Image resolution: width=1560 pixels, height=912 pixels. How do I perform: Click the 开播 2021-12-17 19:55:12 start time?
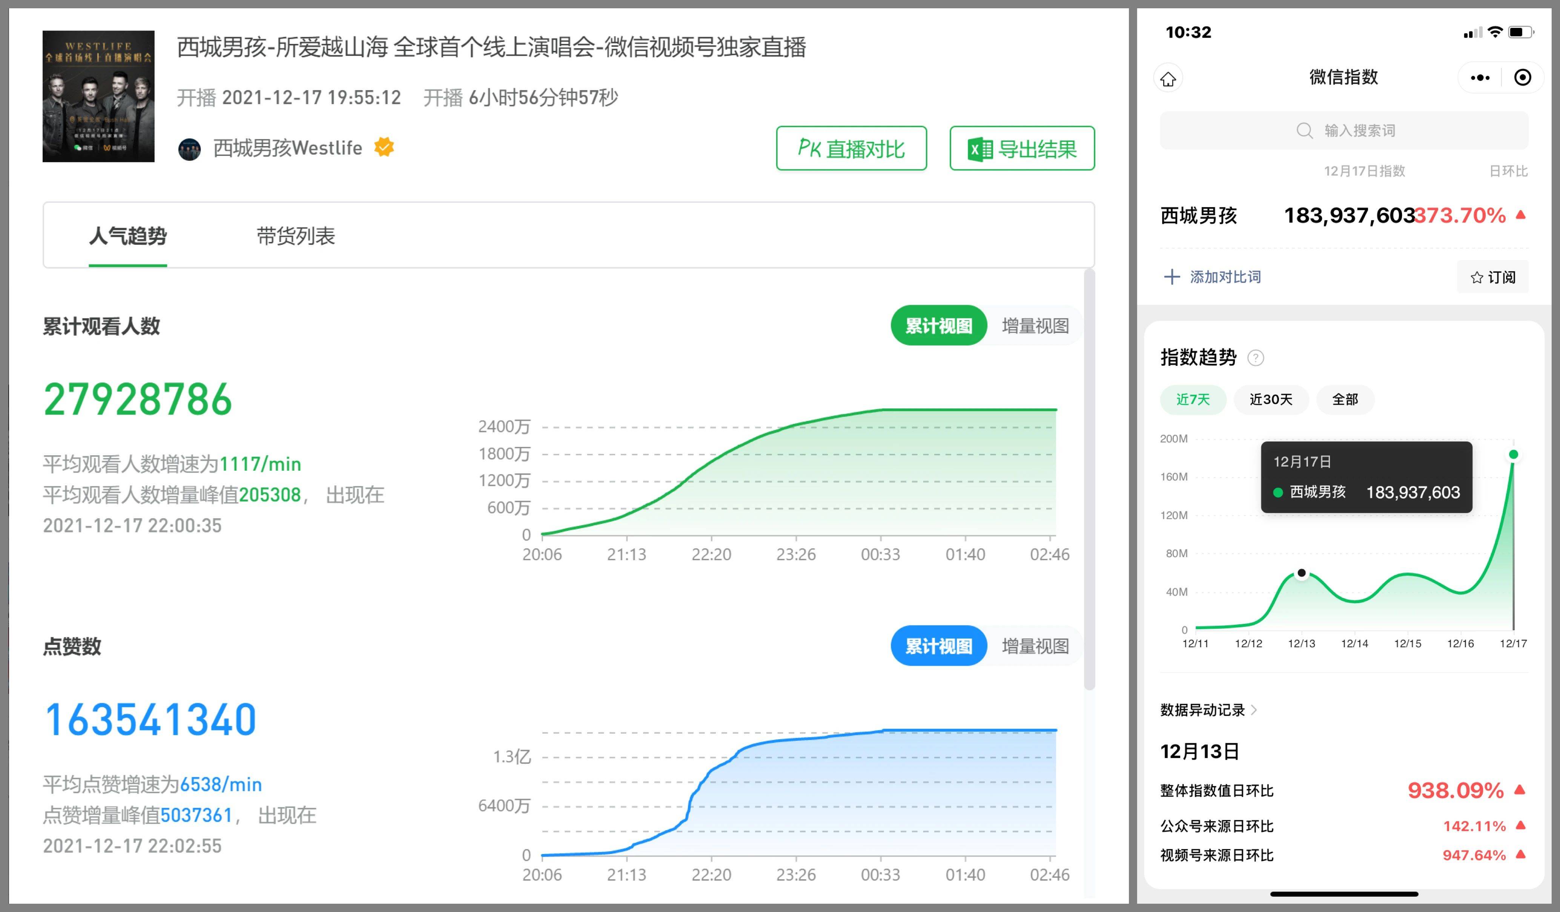(x=289, y=97)
